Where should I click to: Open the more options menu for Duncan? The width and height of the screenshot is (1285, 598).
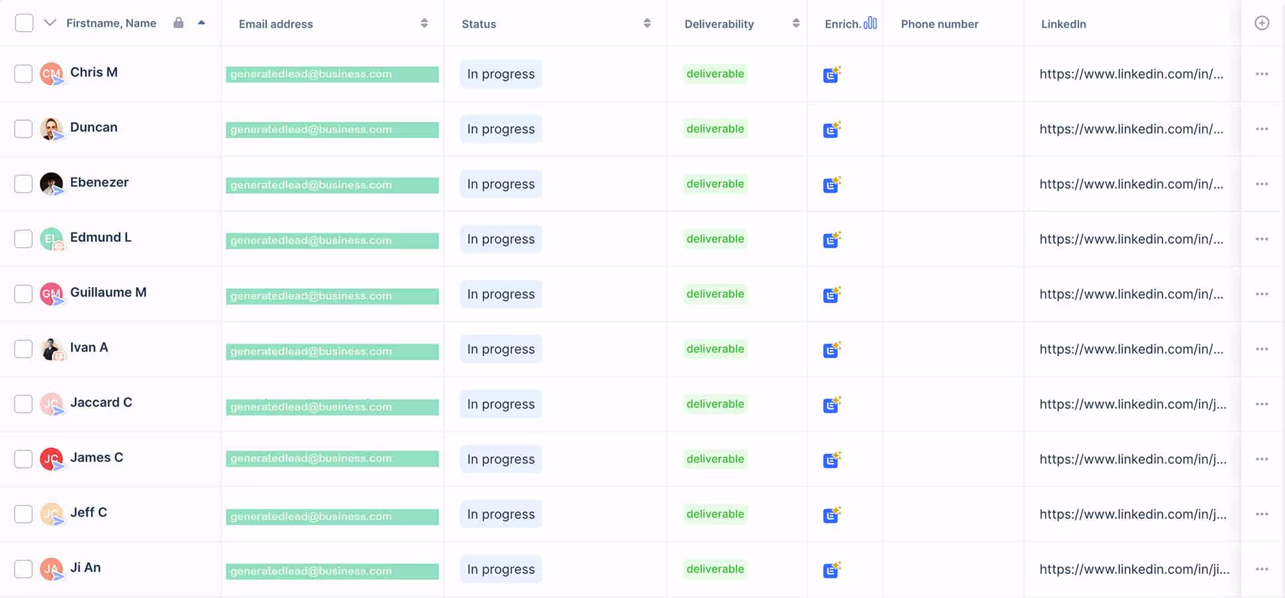click(1261, 129)
